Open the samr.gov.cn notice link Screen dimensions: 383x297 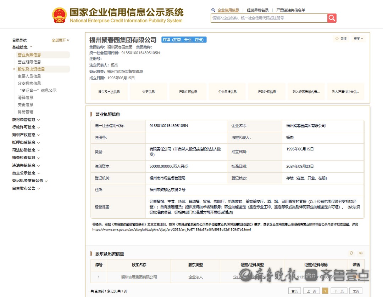[x=172, y=230]
